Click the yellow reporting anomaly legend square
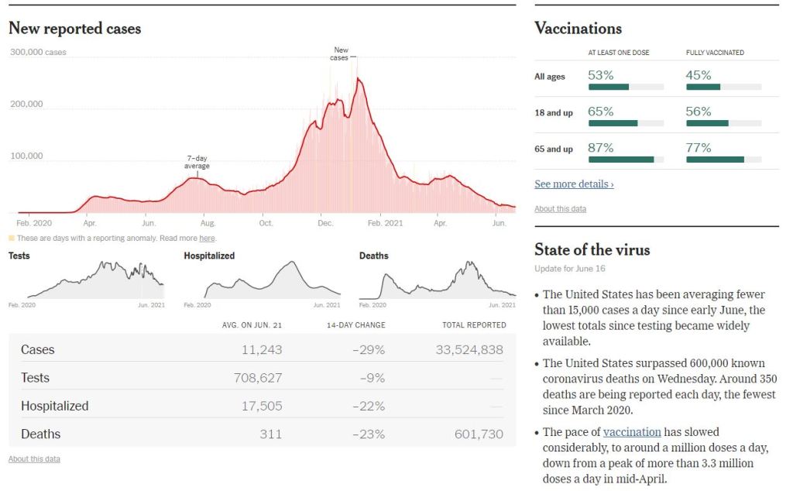Image resolution: width=793 pixels, height=491 pixels. [x=12, y=239]
